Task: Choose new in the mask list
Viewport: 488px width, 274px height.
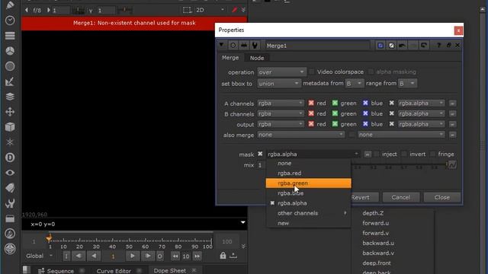Action: (308, 223)
